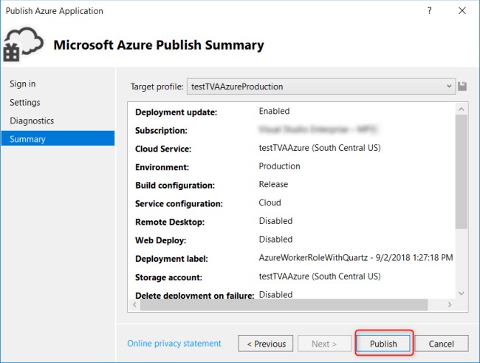Click the Azure cloud gift icon
This screenshot has width=480, height=363.
pos(23,44)
